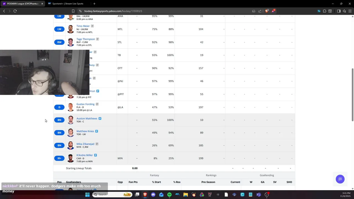Click the LW position button for Timo Meier
Image resolution: width=354 pixels, height=199 pixels.
click(x=59, y=29)
